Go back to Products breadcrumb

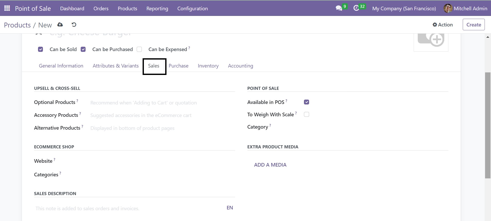17,25
